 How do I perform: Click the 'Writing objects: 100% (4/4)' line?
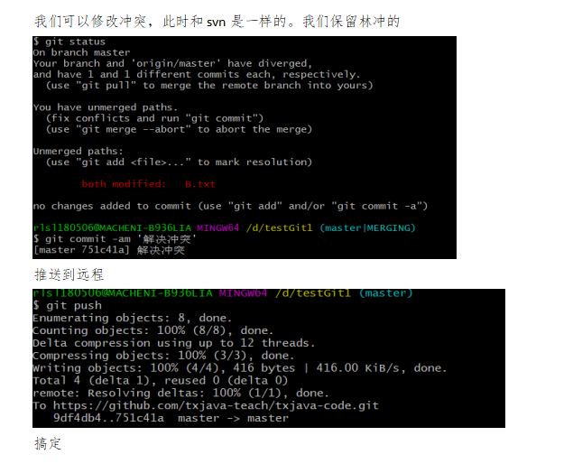[x=240, y=368]
